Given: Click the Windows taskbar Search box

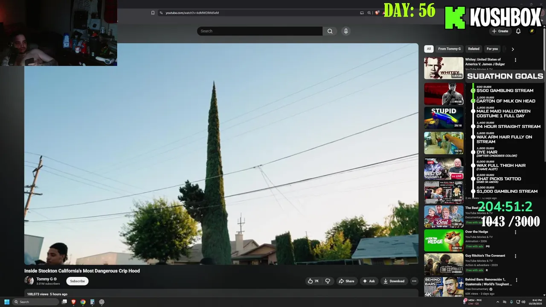Looking at the screenshot, I should [x=35, y=302].
